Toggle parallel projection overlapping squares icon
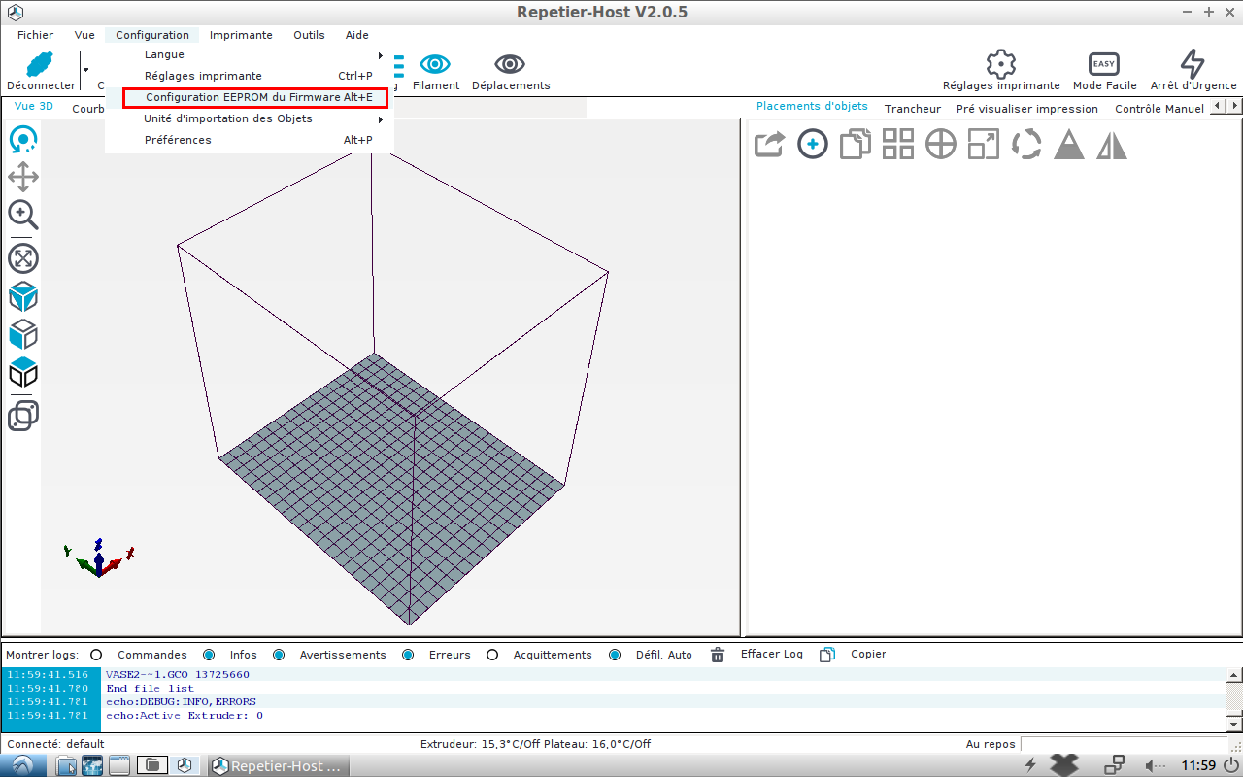This screenshot has height=777, width=1243. point(23,416)
